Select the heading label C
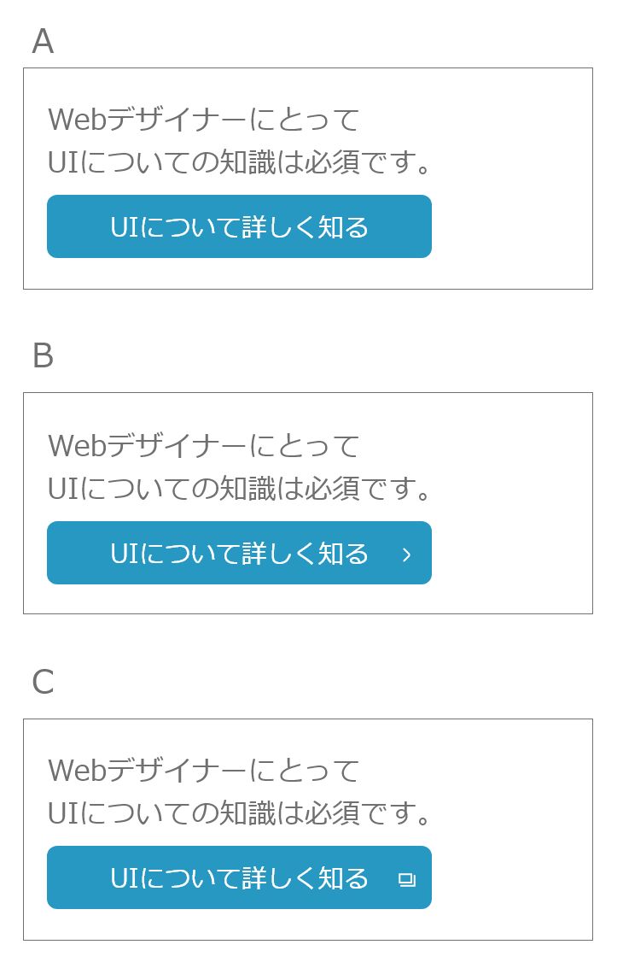Viewport: 623px width, 968px height. 43,682
